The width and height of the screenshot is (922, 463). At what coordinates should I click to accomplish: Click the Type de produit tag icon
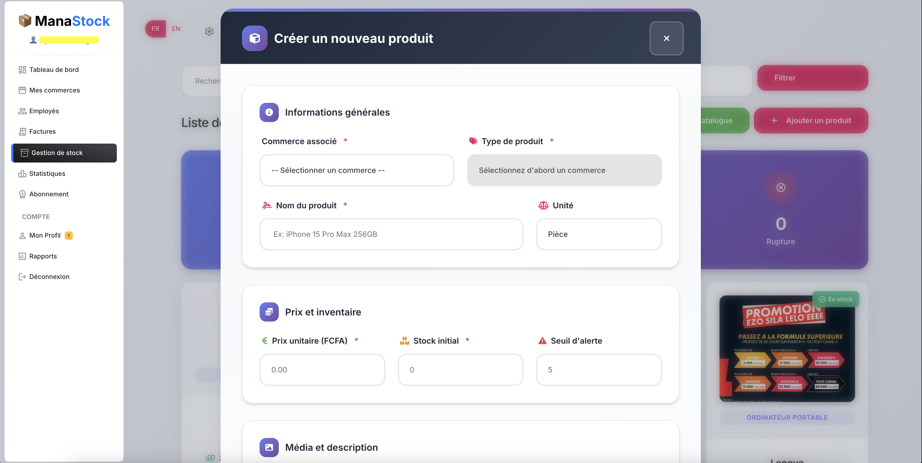click(473, 141)
